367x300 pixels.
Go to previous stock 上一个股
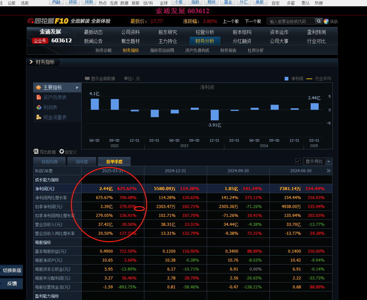(x=231, y=21)
